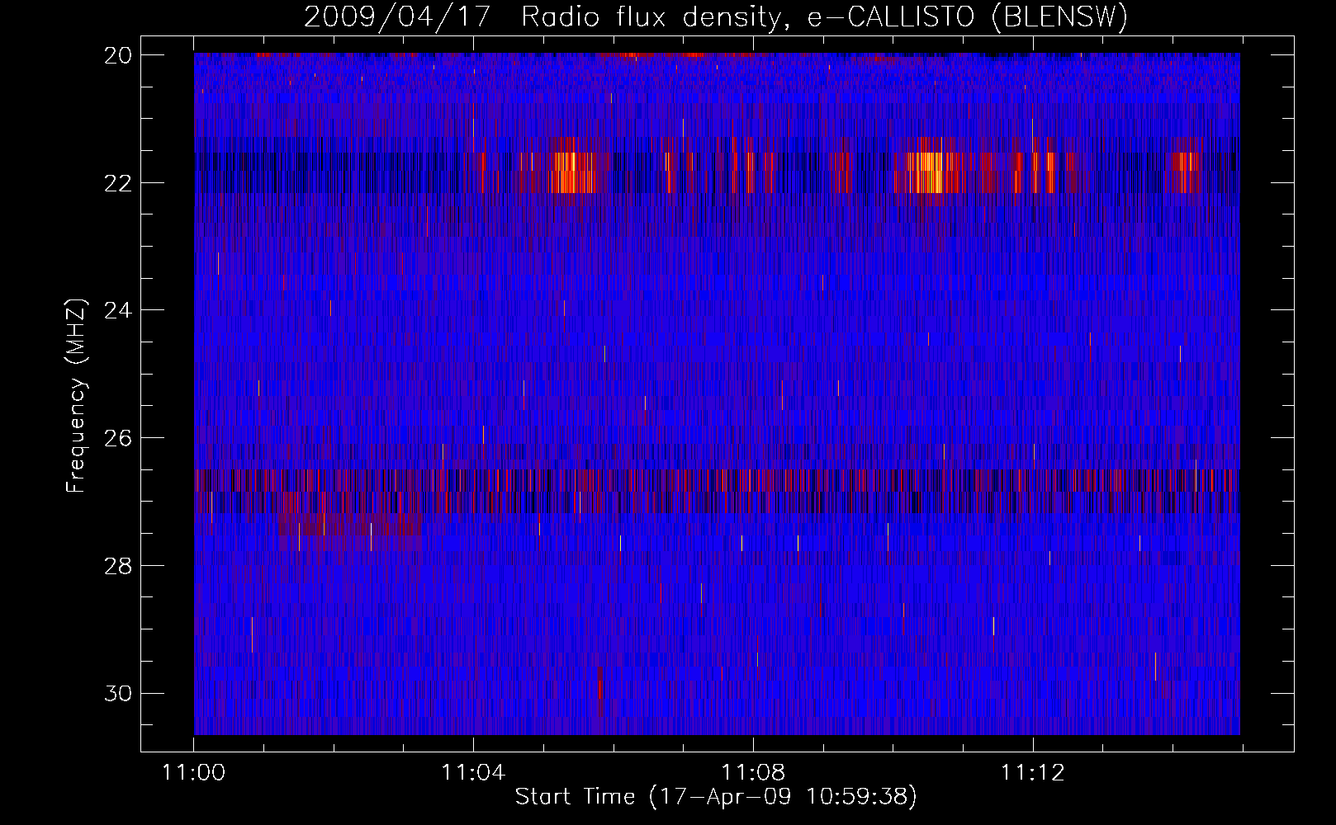The width and height of the screenshot is (1336, 825).
Task: Click the 28 frequency tick label
Action: click(x=118, y=566)
